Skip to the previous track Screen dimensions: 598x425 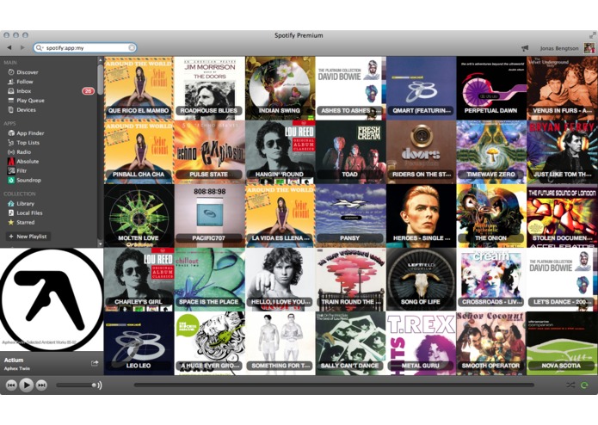pyautogui.click(x=11, y=385)
